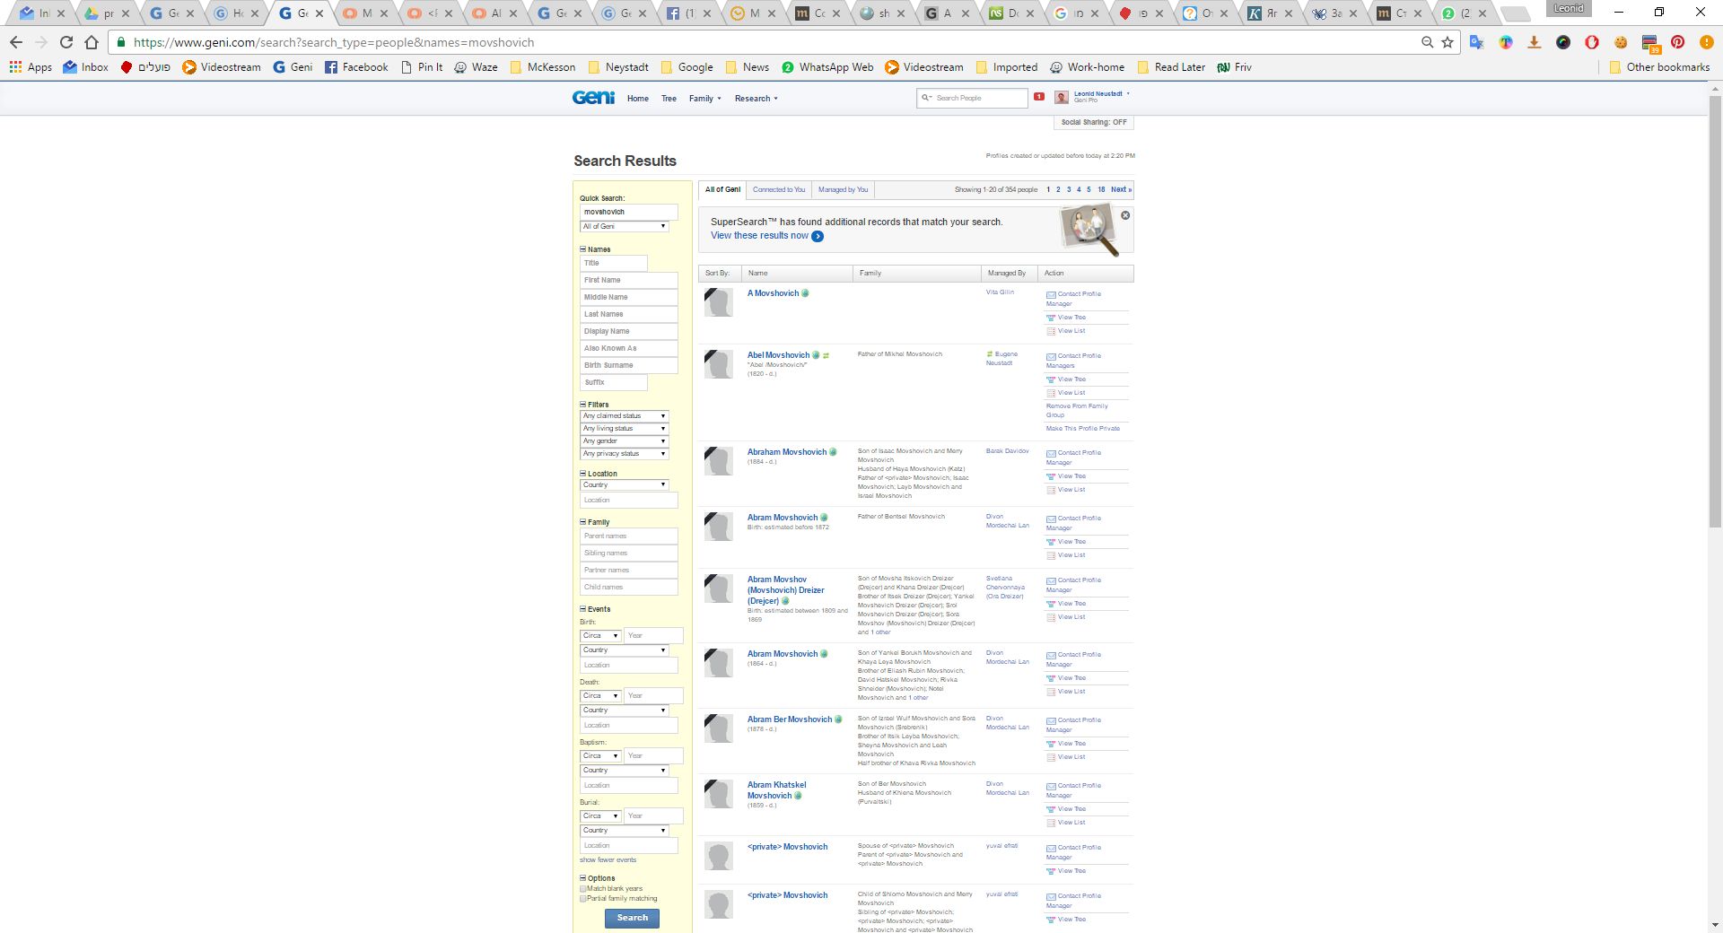Click the Contact Profile Manager envelope for A Movshovich
Viewport: 1723px width, 933px height.
tap(1051, 294)
